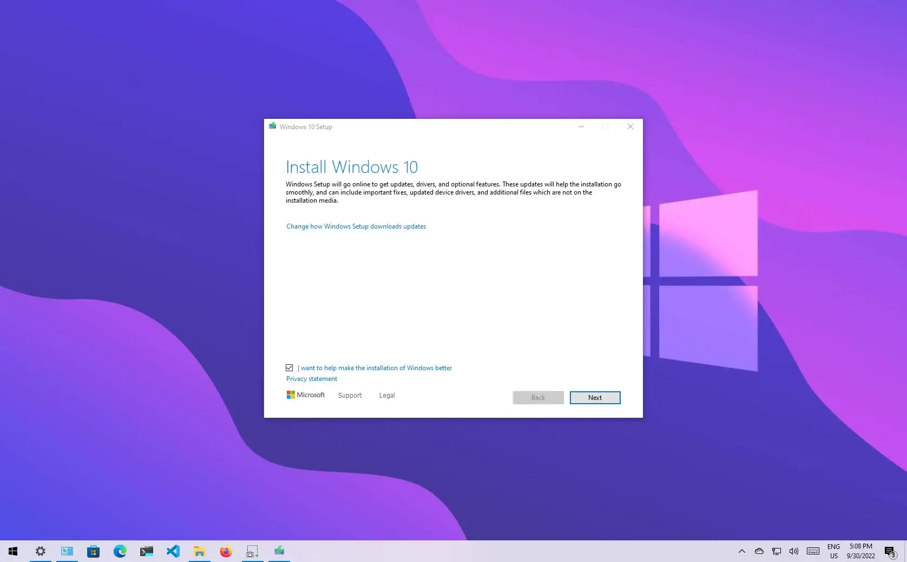The image size is (907, 562).
Task: Open Microsoft Edge from the taskbar
Action: coord(120,551)
